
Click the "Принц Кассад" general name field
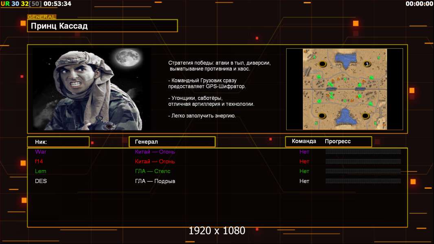pyautogui.click(x=102, y=26)
